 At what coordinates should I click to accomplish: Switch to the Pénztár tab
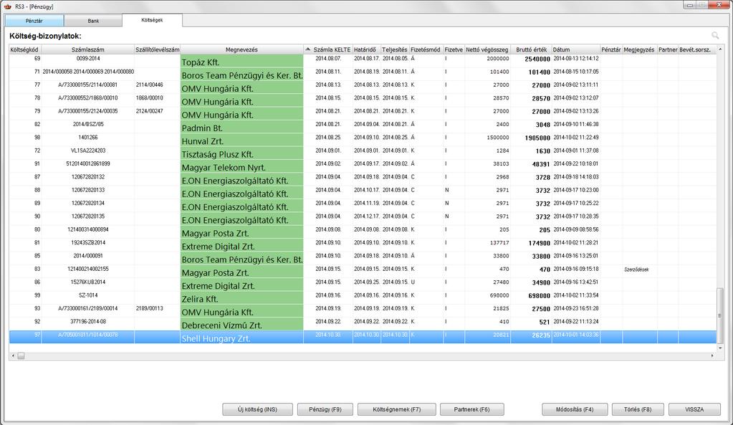click(x=34, y=21)
